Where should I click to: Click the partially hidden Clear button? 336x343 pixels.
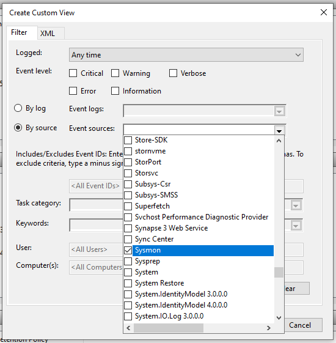297,289
